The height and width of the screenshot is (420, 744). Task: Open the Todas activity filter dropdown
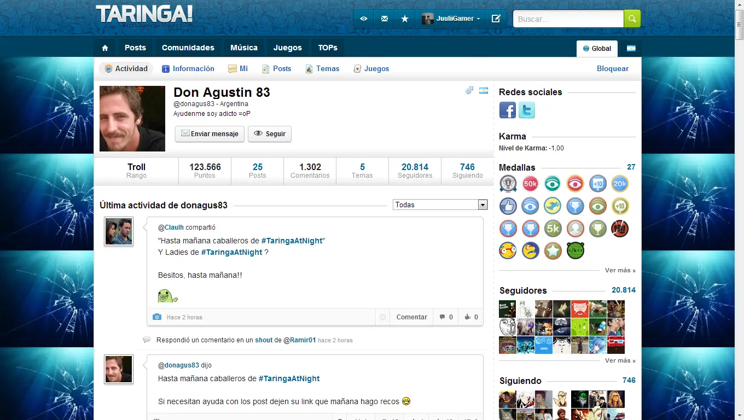point(440,205)
